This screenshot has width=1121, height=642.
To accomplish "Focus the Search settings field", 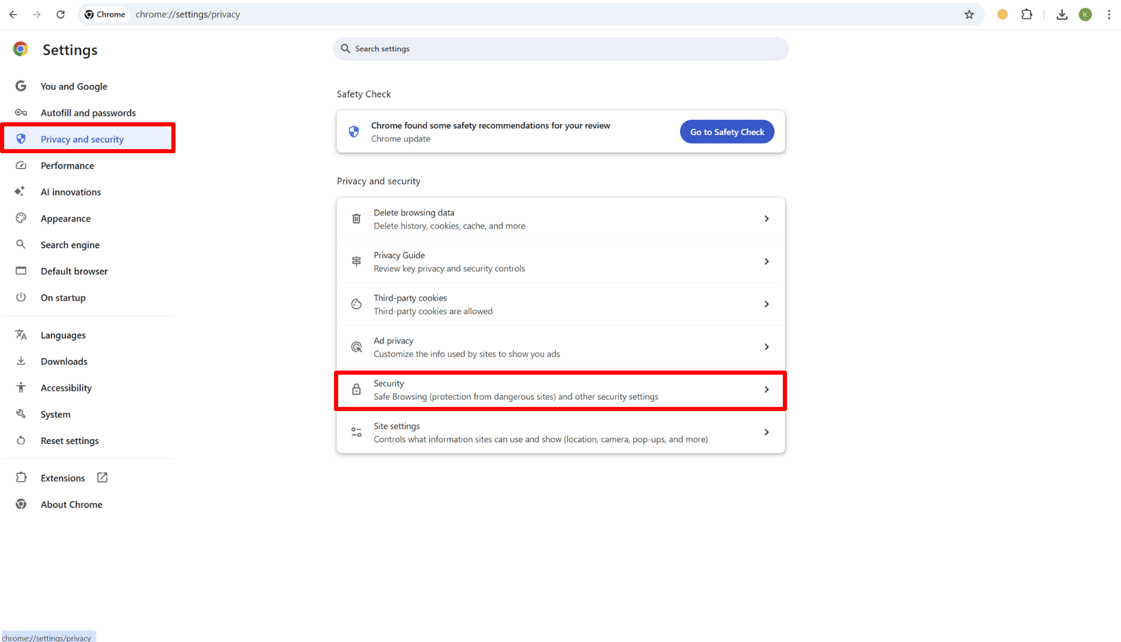I will pyautogui.click(x=561, y=49).
